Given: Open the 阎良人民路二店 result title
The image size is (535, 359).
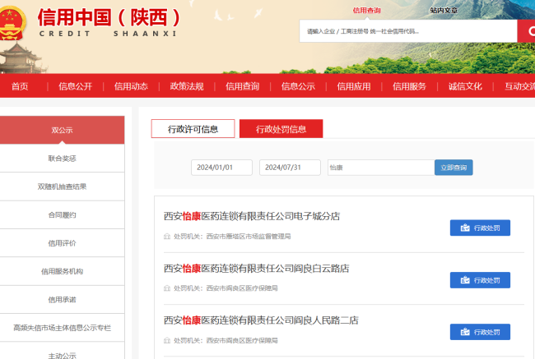Looking at the screenshot, I should coord(261,320).
